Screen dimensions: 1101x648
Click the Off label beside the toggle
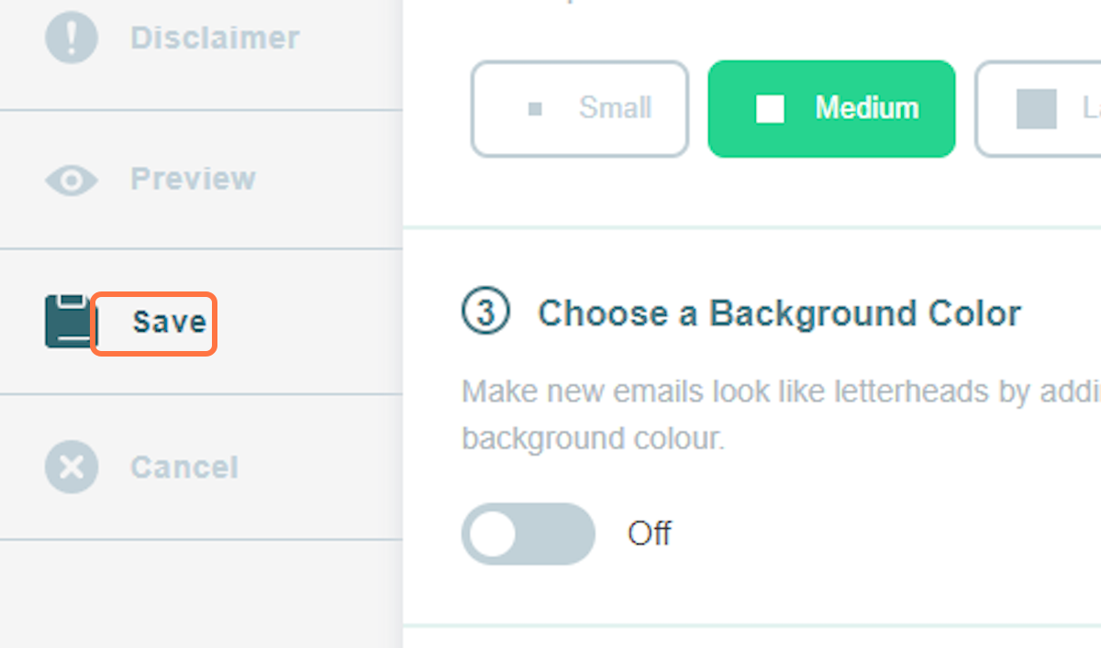tap(650, 533)
